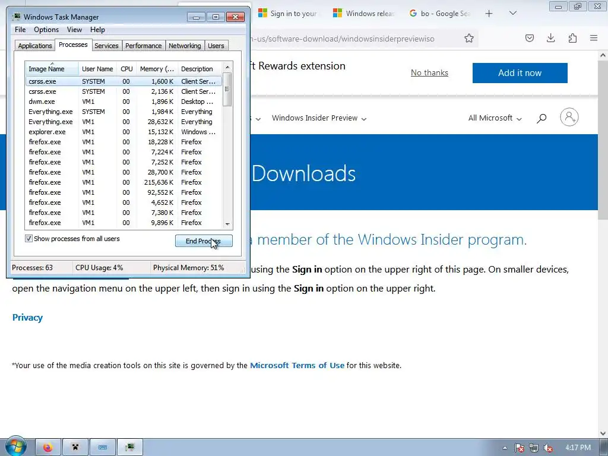This screenshot has height=456, width=608.
Task: Sort processes by Image Name column header
Action: (x=52, y=69)
